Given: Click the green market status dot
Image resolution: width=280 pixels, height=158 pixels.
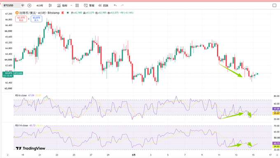Looking at the screenshot, I should click(x=68, y=13).
